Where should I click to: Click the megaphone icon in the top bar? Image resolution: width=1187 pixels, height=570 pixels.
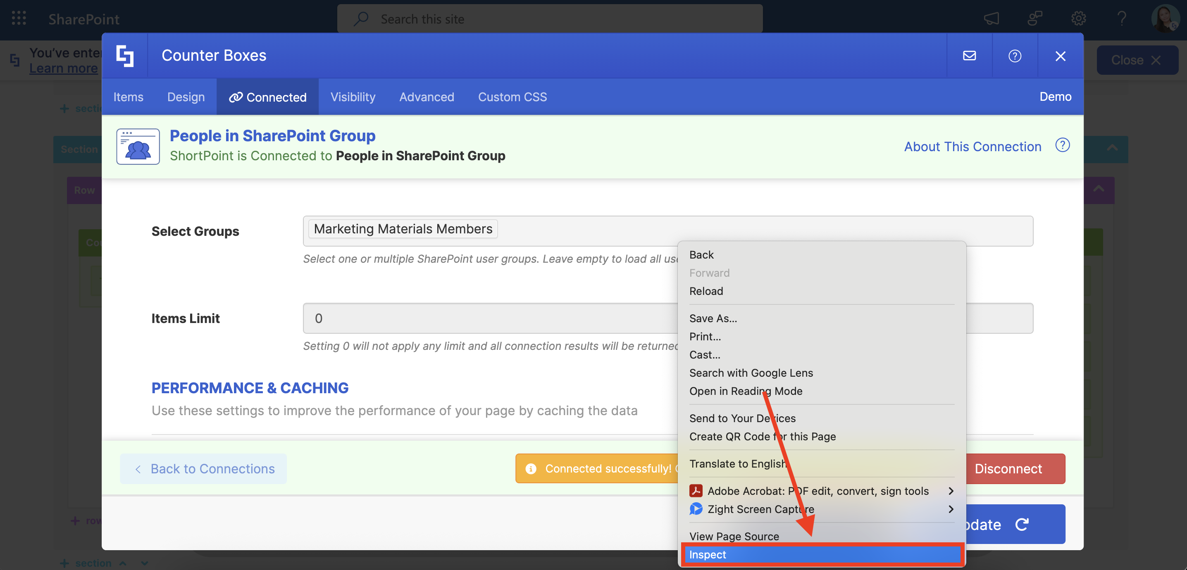991,19
